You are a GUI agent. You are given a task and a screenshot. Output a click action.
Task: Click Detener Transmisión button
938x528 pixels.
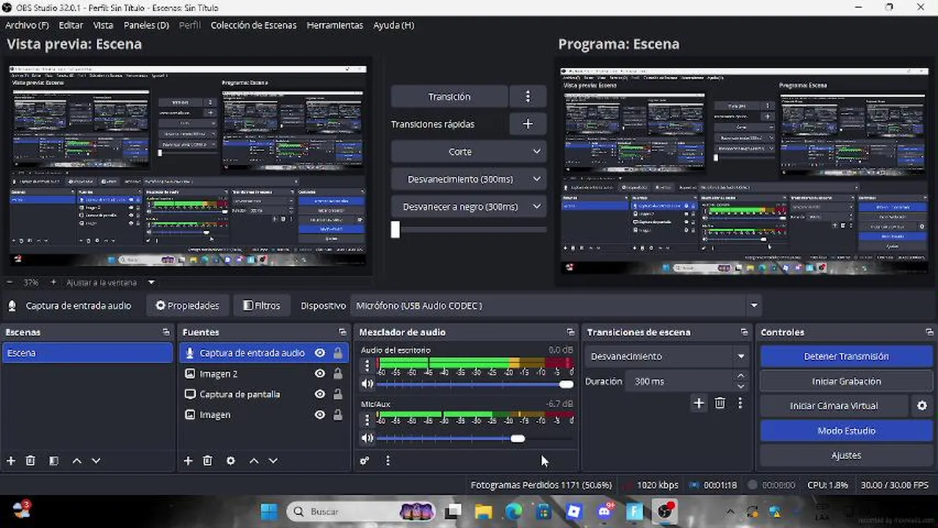(846, 356)
